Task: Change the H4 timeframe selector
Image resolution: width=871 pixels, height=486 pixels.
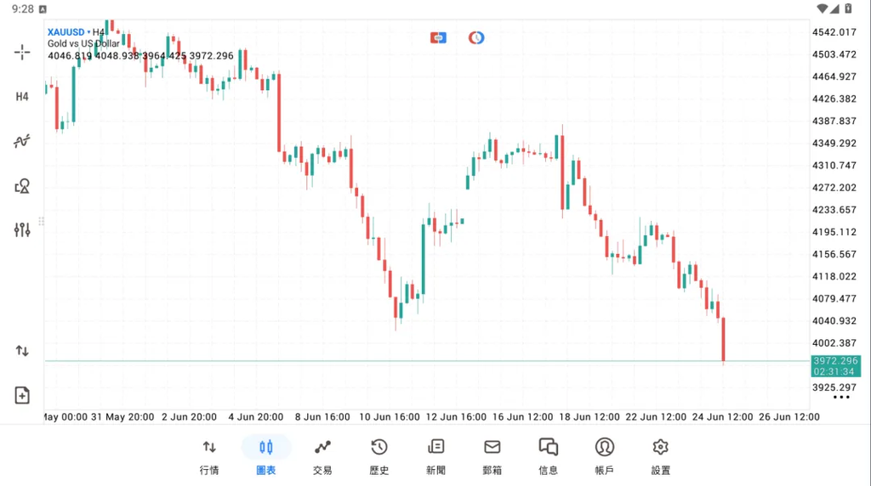Action: click(x=22, y=97)
